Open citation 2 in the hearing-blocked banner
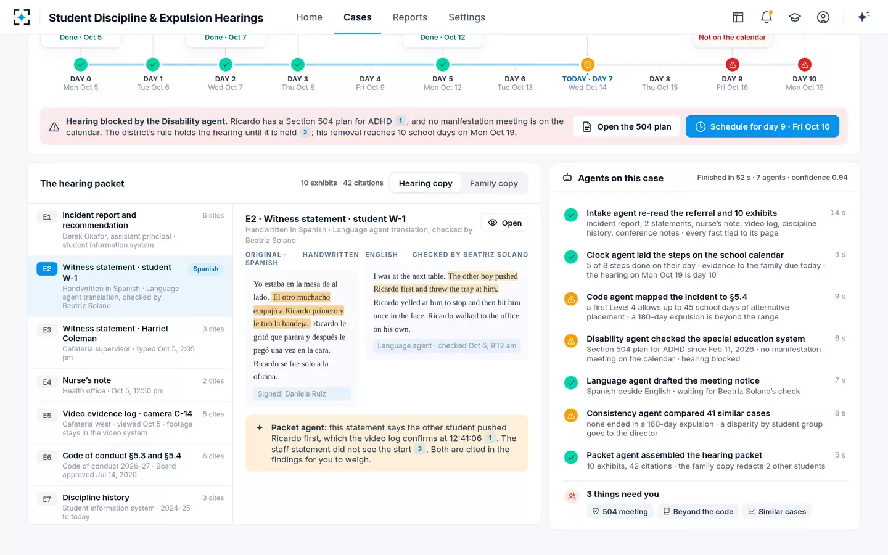 click(305, 133)
